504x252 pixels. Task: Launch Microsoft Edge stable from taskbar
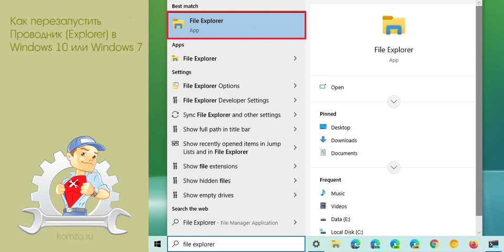[x=355, y=244]
